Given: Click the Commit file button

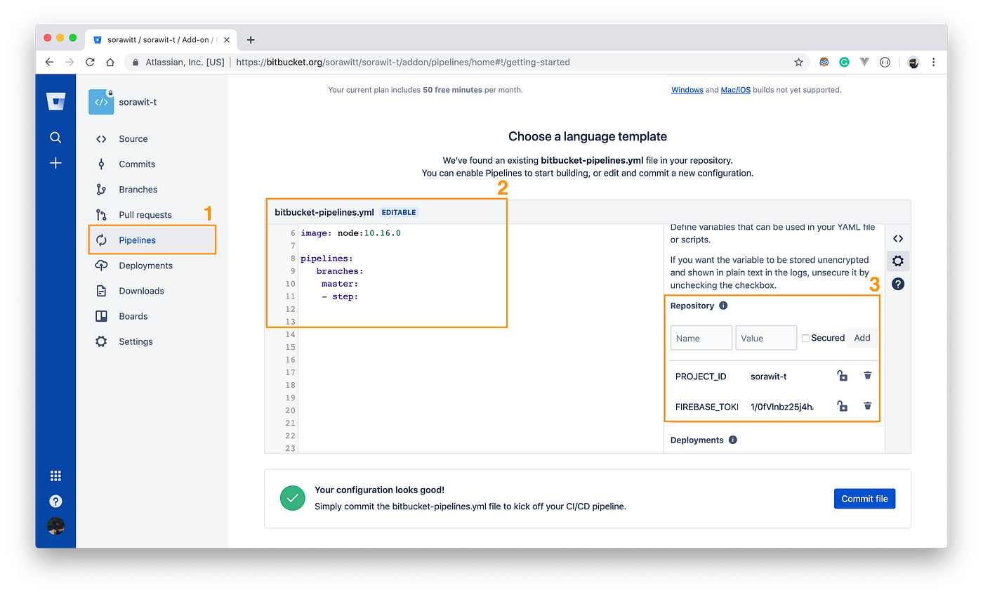Looking at the screenshot, I should 864,498.
